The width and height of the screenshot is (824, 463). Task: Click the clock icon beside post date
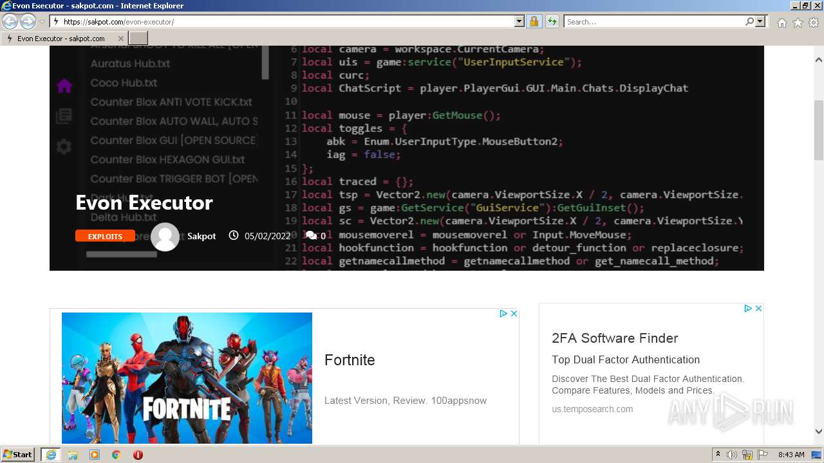pyautogui.click(x=234, y=235)
